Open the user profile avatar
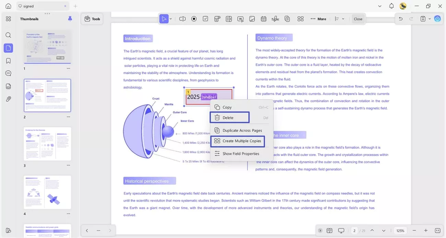This screenshot has width=446, height=238. (403, 6)
